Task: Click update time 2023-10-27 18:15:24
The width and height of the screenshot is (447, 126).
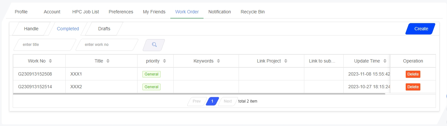Action: 369,87
